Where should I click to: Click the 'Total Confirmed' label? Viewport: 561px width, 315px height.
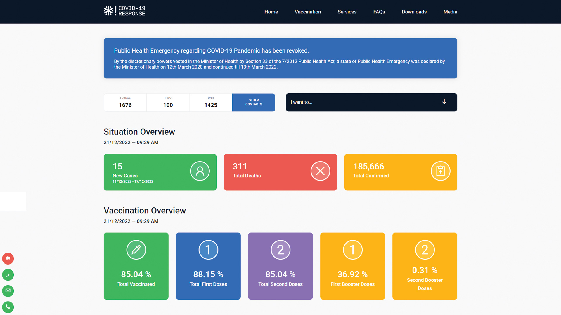click(x=371, y=176)
